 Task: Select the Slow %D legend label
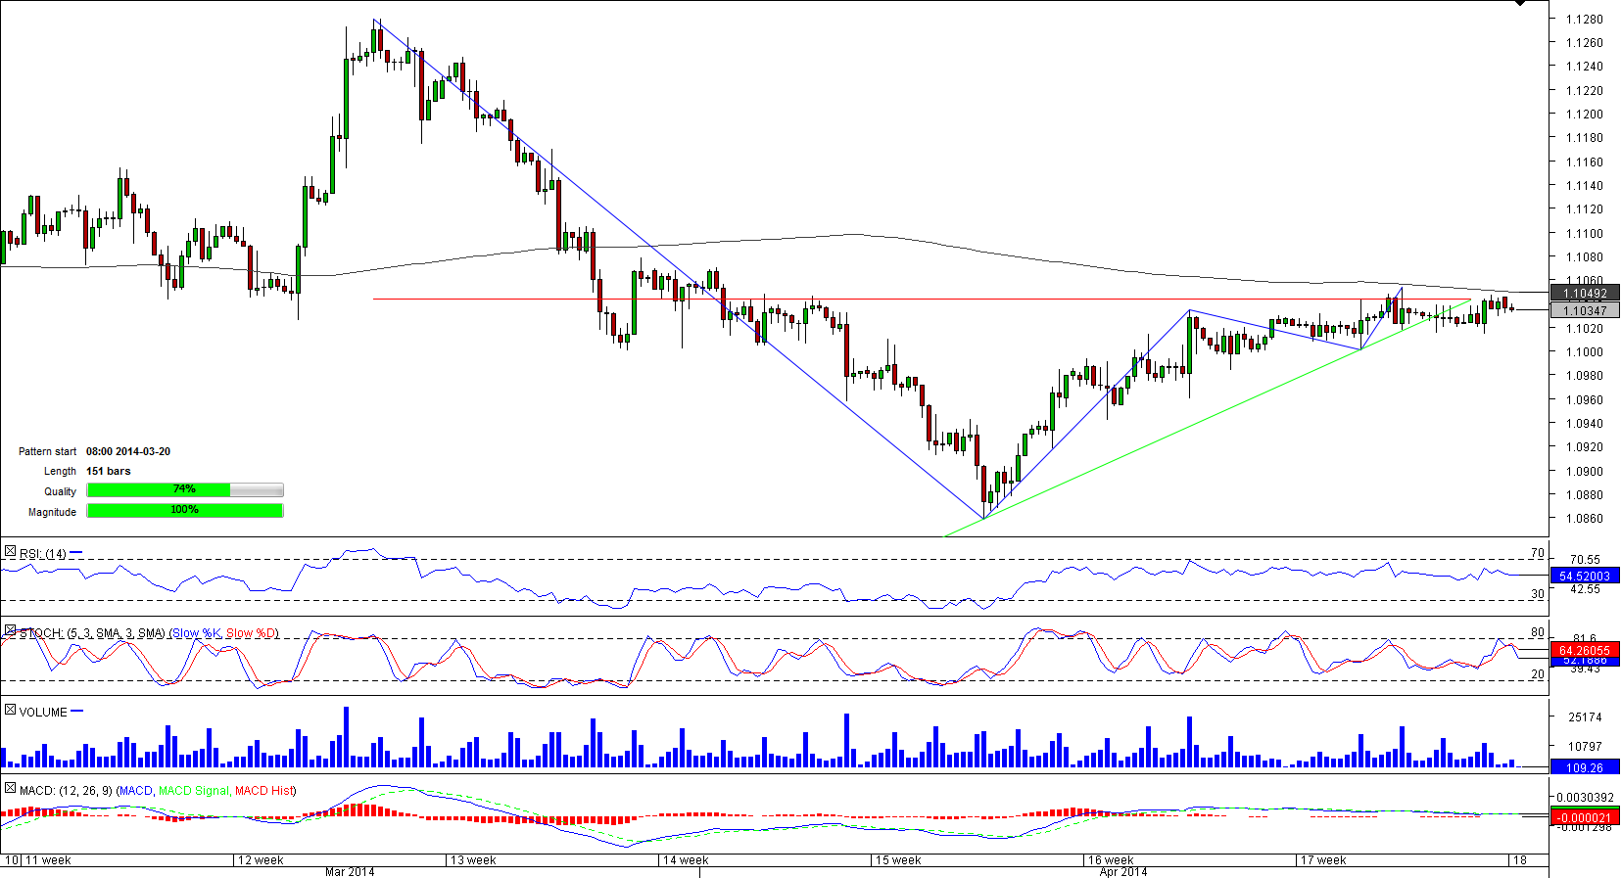(x=251, y=633)
